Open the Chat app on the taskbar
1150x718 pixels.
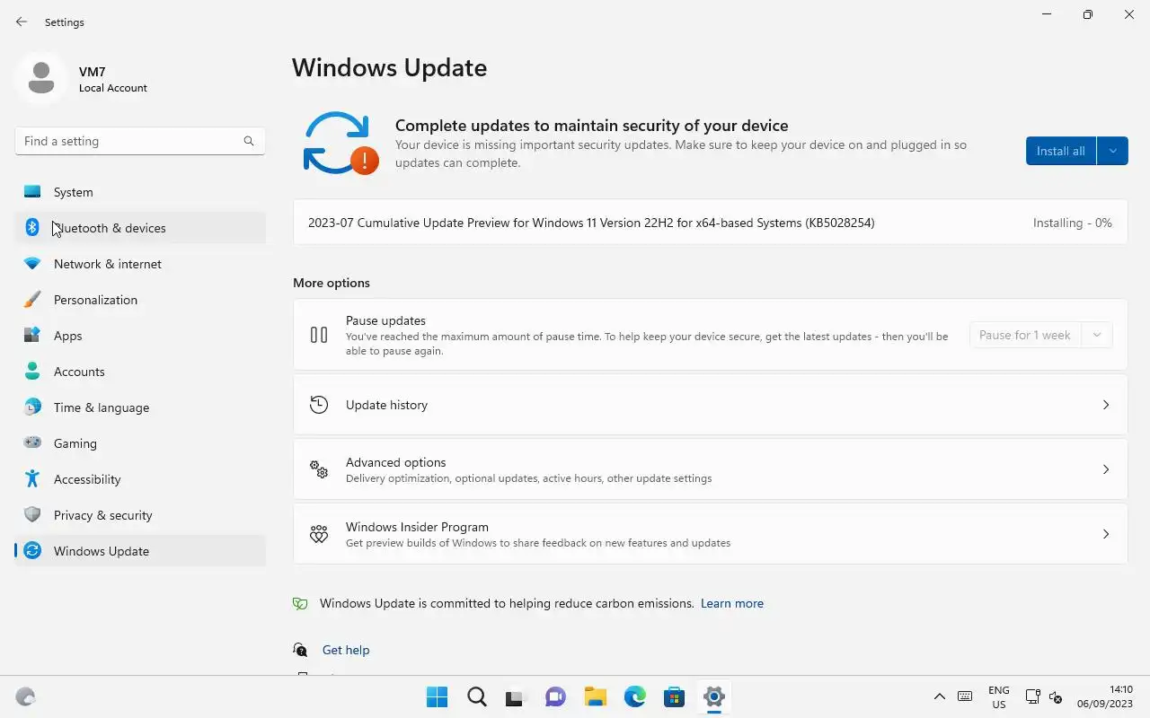pyautogui.click(x=556, y=697)
